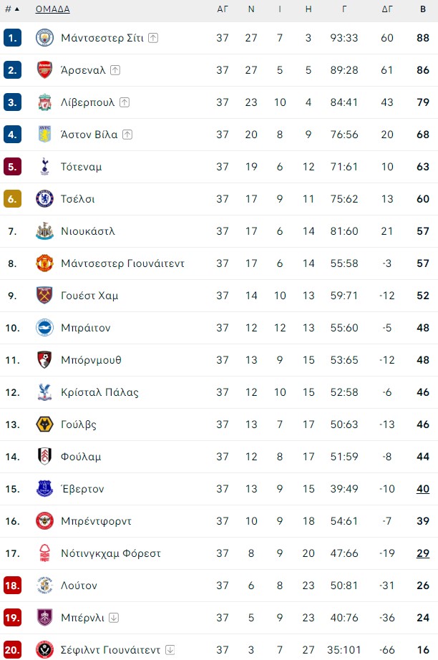
Task: Sort standings by Β points column
Action: (x=423, y=9)
